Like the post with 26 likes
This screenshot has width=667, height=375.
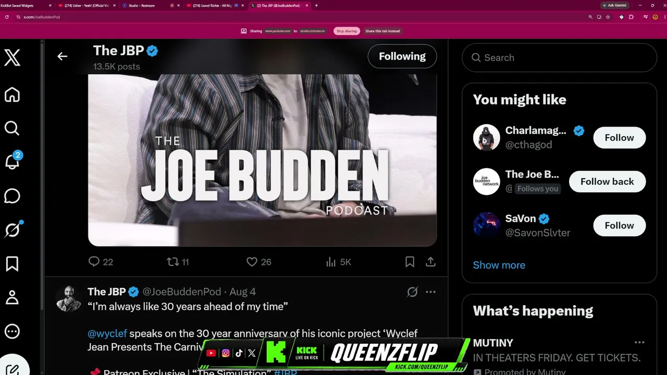259,261
